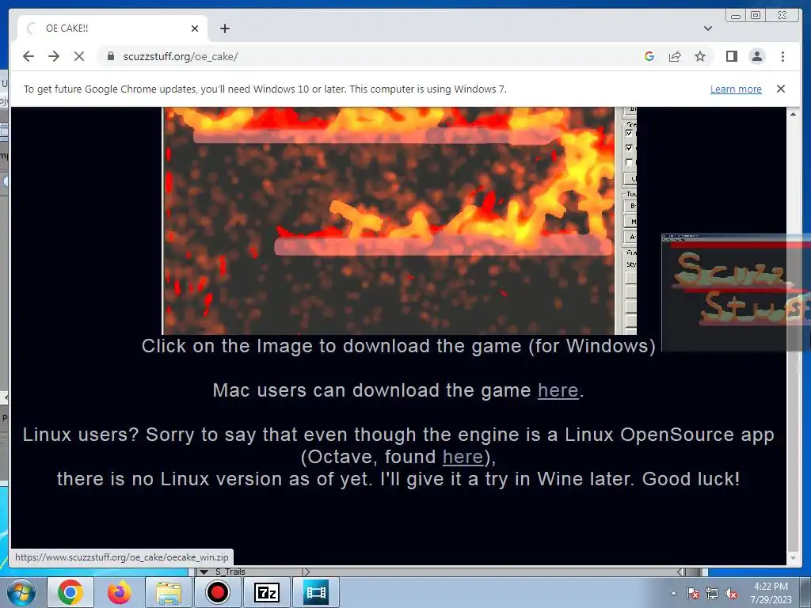Click the OE Cake game image to download
Screen dimensions: 811x608
pos(399,221)
